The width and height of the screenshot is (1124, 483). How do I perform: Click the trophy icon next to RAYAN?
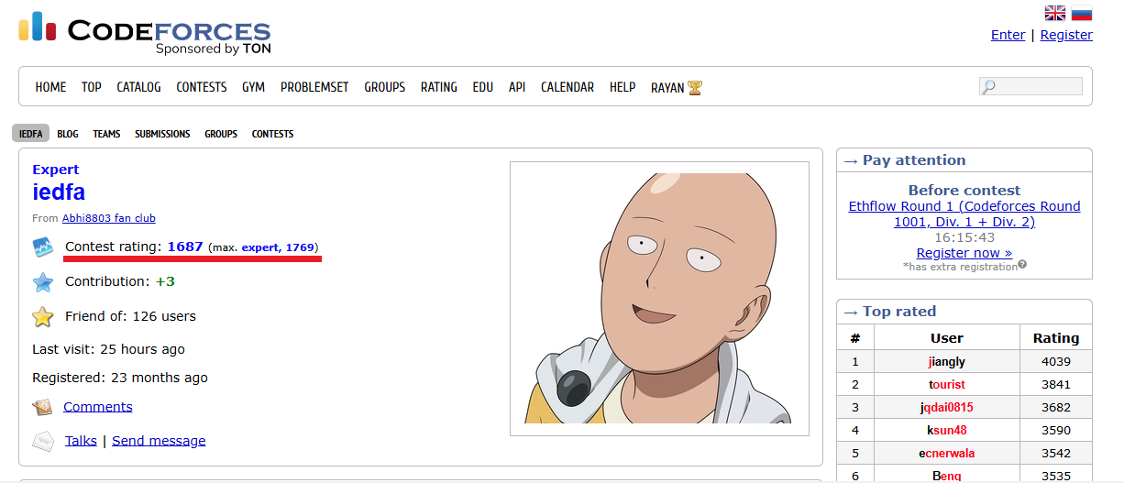click(695, 88)
